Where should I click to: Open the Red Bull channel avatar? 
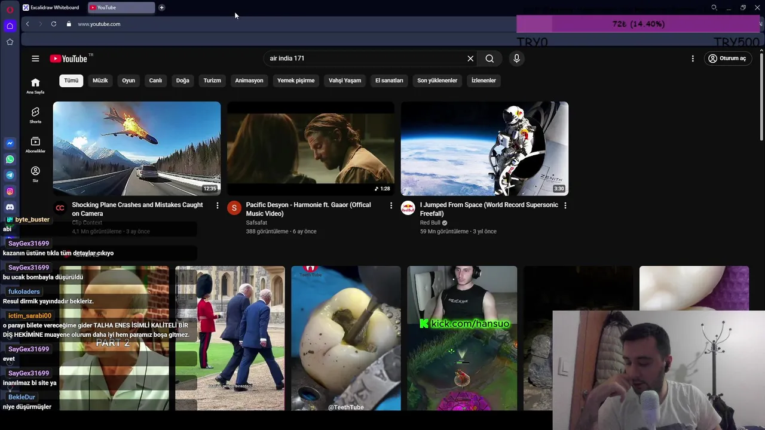[408, 208]
